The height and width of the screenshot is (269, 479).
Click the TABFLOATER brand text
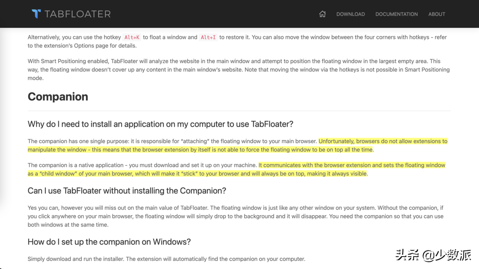point(77,14)
